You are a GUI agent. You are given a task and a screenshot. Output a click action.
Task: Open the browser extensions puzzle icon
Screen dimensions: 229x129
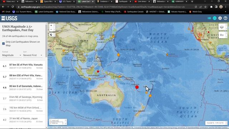(x=211, y=7)
